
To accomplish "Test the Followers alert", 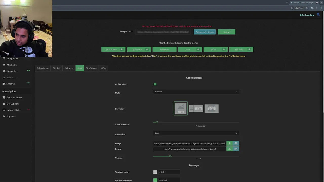I will 165,49.
